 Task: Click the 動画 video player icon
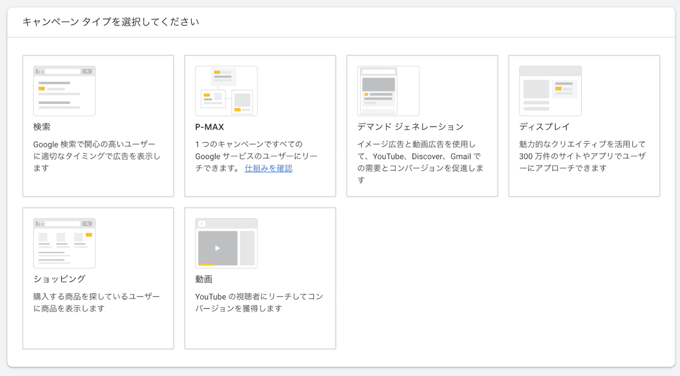click(226, 243)
